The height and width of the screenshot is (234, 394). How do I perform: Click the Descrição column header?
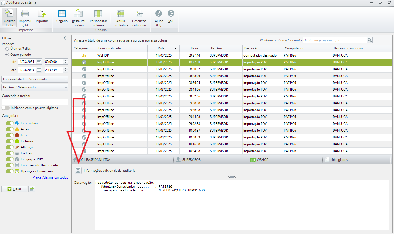pyautogui.click(x=251, y=48)
